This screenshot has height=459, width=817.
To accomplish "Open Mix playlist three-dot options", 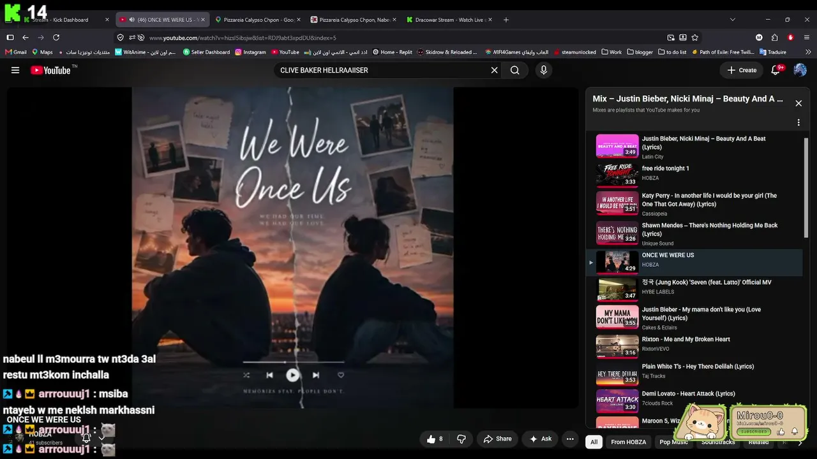I will point(798,122).
